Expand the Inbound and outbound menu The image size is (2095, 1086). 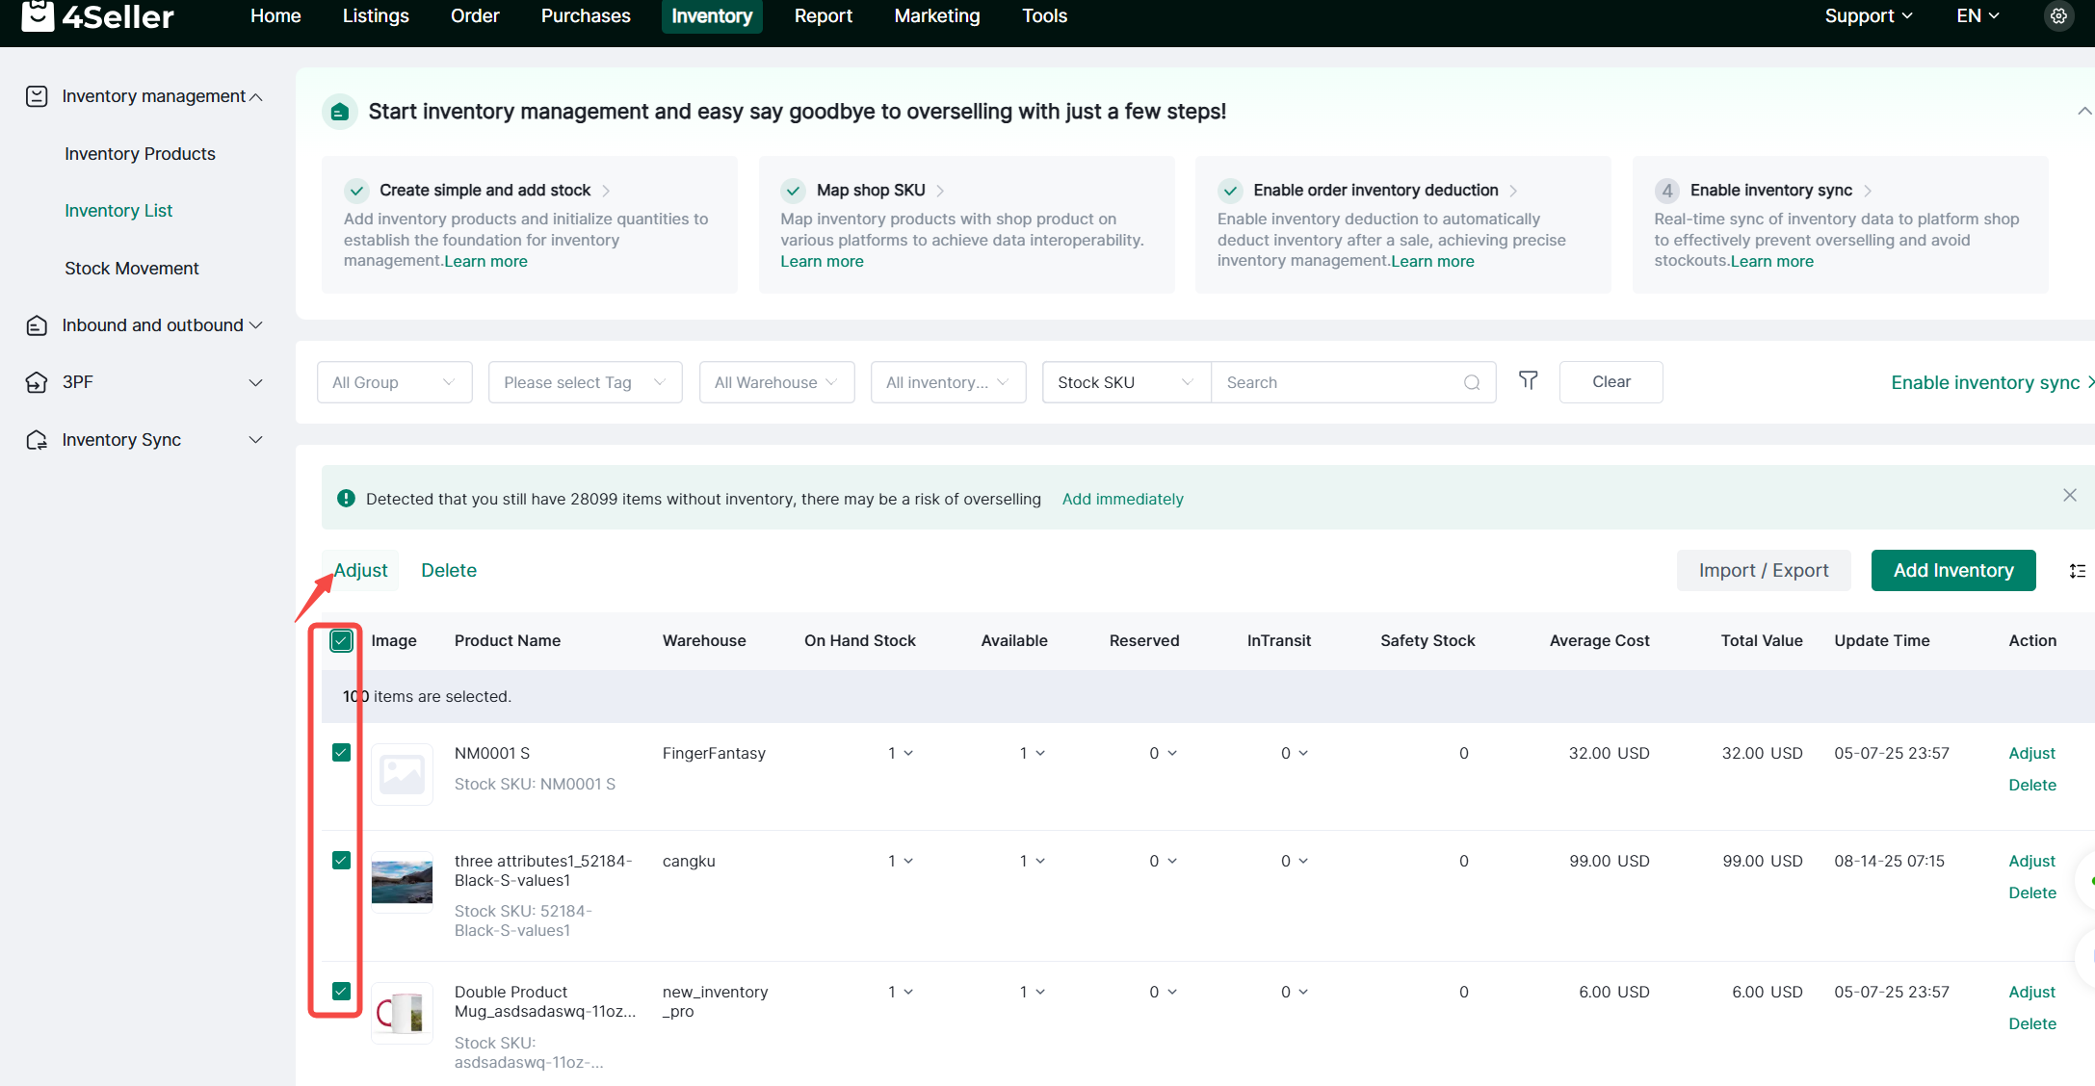tap(154, 325)
